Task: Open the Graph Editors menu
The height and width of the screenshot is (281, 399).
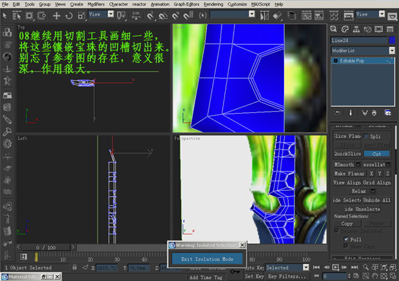Action: [186, 4]
